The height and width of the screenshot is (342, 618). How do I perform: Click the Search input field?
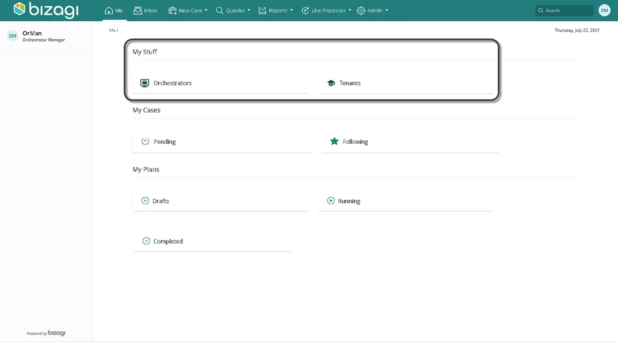tap(564, 10)
